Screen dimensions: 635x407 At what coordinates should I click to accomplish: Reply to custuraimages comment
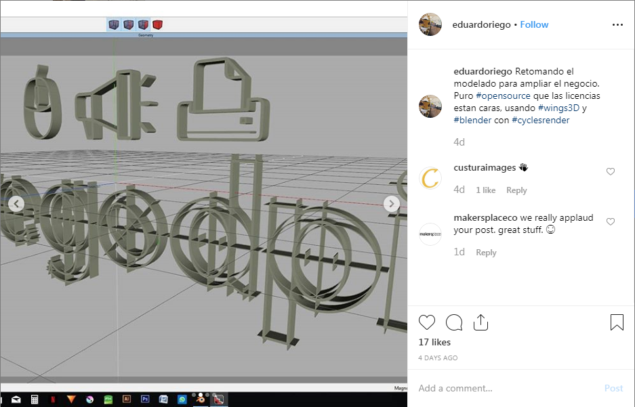click(x=516, y=190)
